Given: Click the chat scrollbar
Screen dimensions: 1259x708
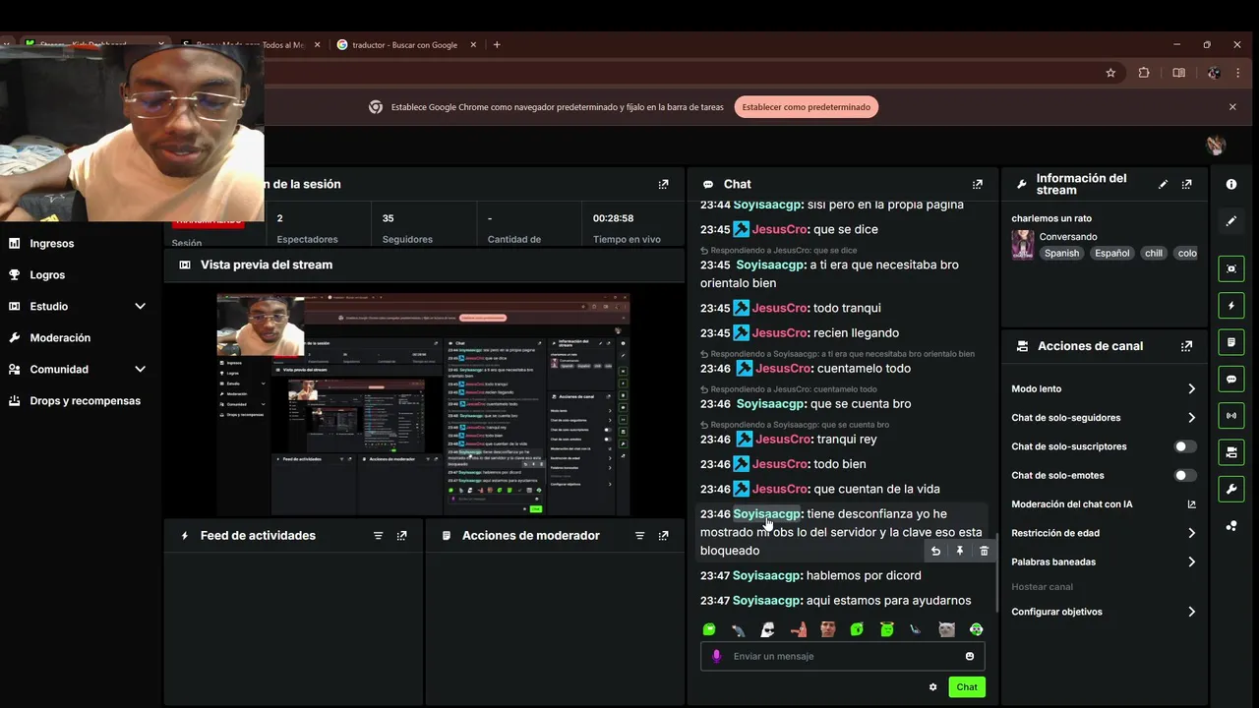Looking at the screenshot, I should coord(996,571).
